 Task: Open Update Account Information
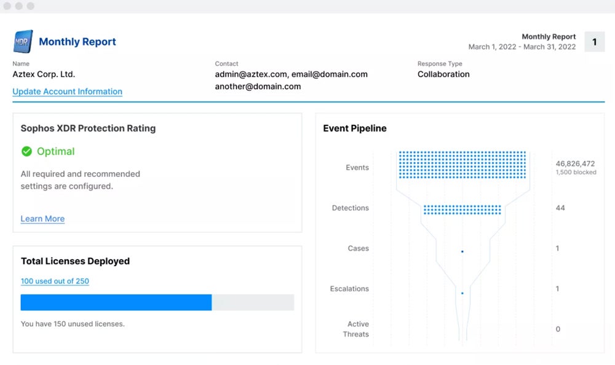67,91
